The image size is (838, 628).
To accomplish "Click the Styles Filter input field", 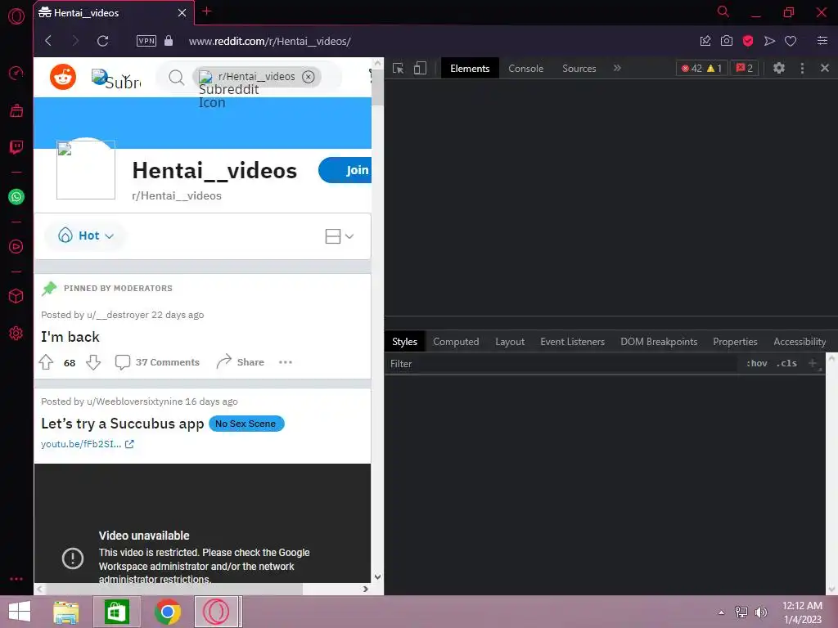I will pos(563,364).
